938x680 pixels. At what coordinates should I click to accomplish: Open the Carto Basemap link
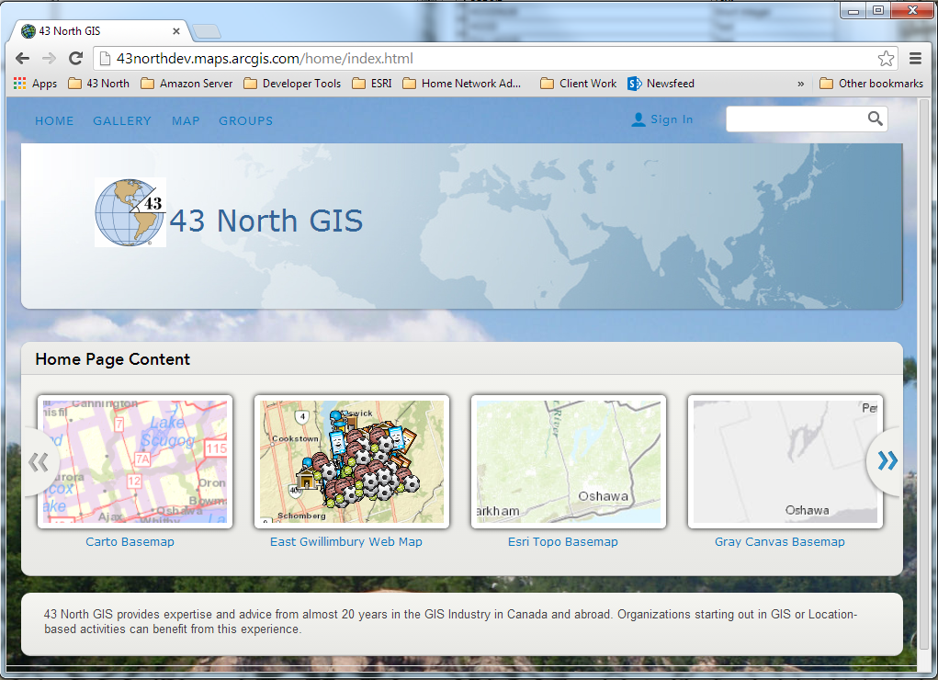click(130, 541)
